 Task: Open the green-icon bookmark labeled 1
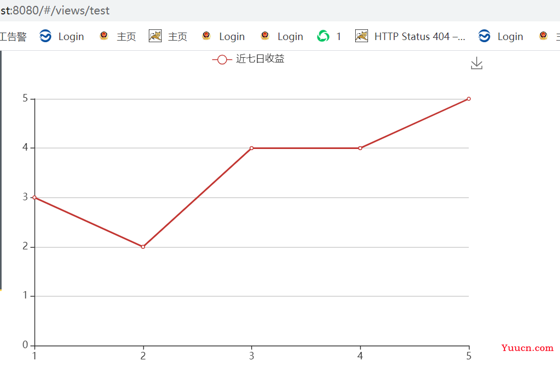pos(329,36)
